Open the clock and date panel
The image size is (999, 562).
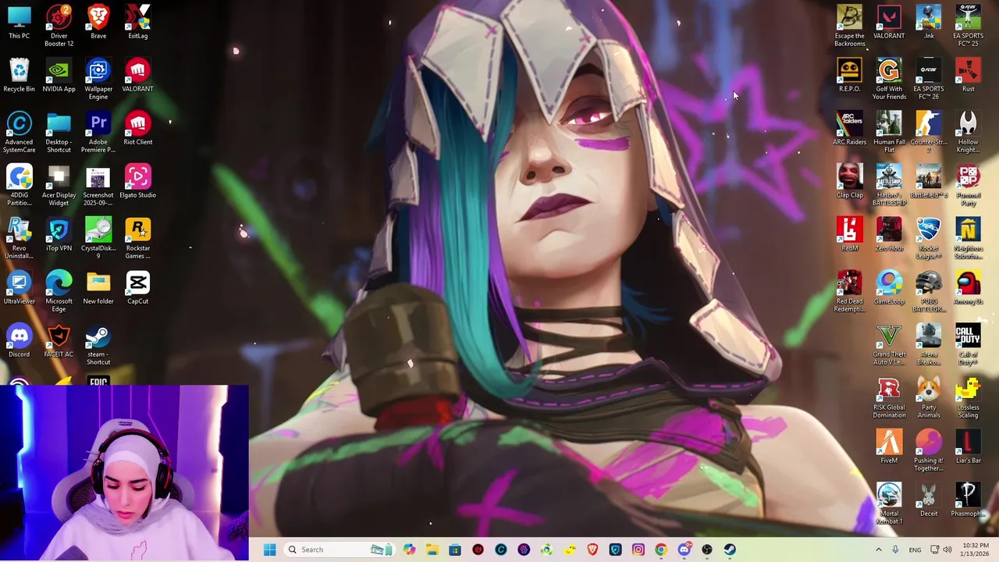(x=976, y=550)
